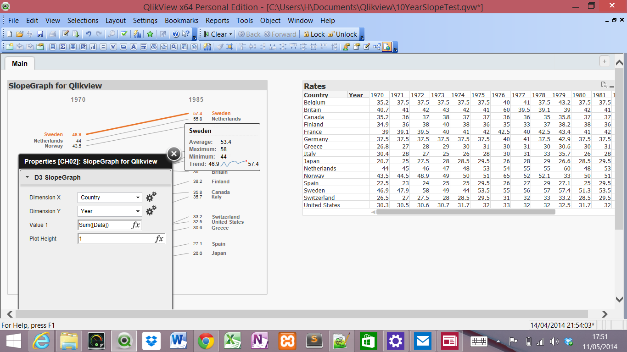627x352 pixels.
Task: Open the Layout menu
Action: pyautogui.click(x=116, y=21)
